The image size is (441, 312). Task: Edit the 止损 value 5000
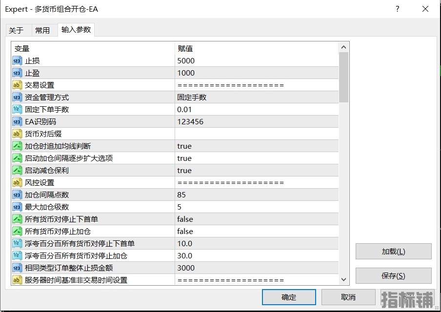tap(257, 61)
